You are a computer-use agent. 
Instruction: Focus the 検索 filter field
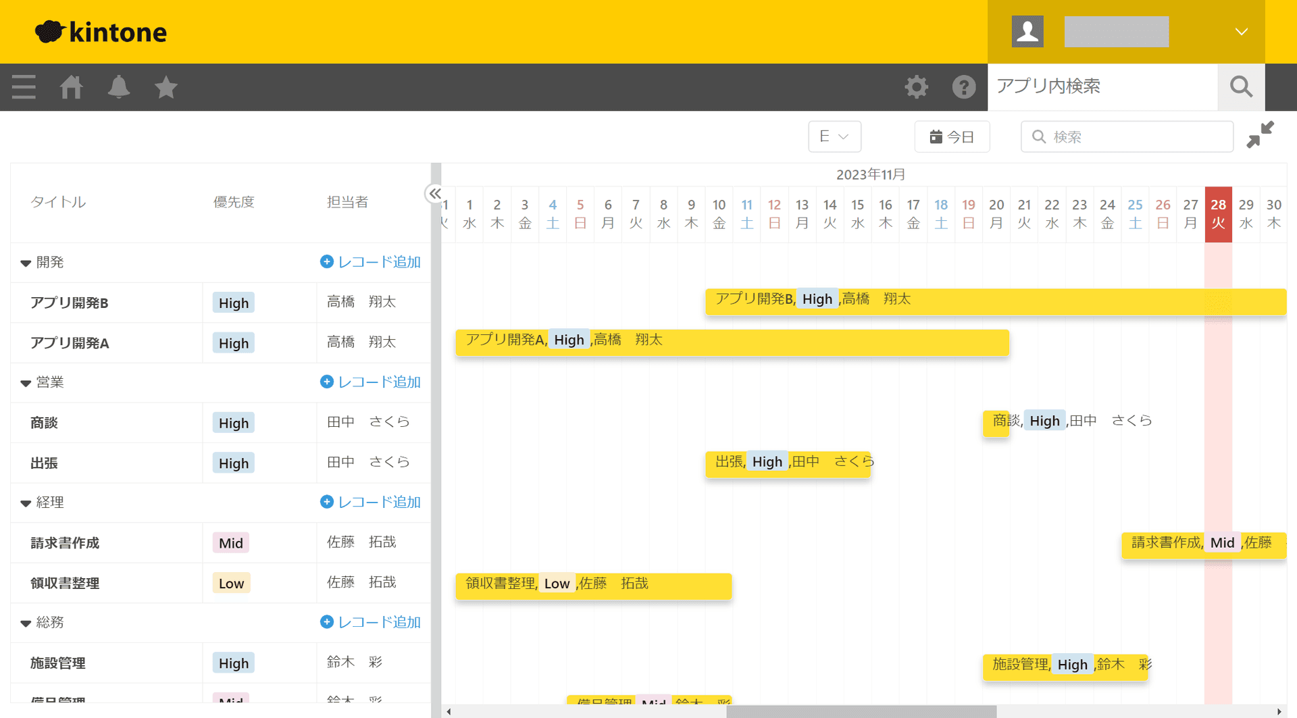[x=1127, y=136]
